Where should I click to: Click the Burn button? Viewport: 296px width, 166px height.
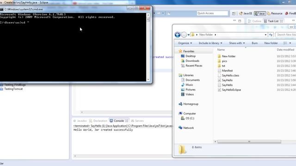coord(254,43)
